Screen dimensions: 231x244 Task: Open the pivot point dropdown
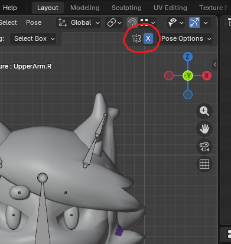(114, 22)
